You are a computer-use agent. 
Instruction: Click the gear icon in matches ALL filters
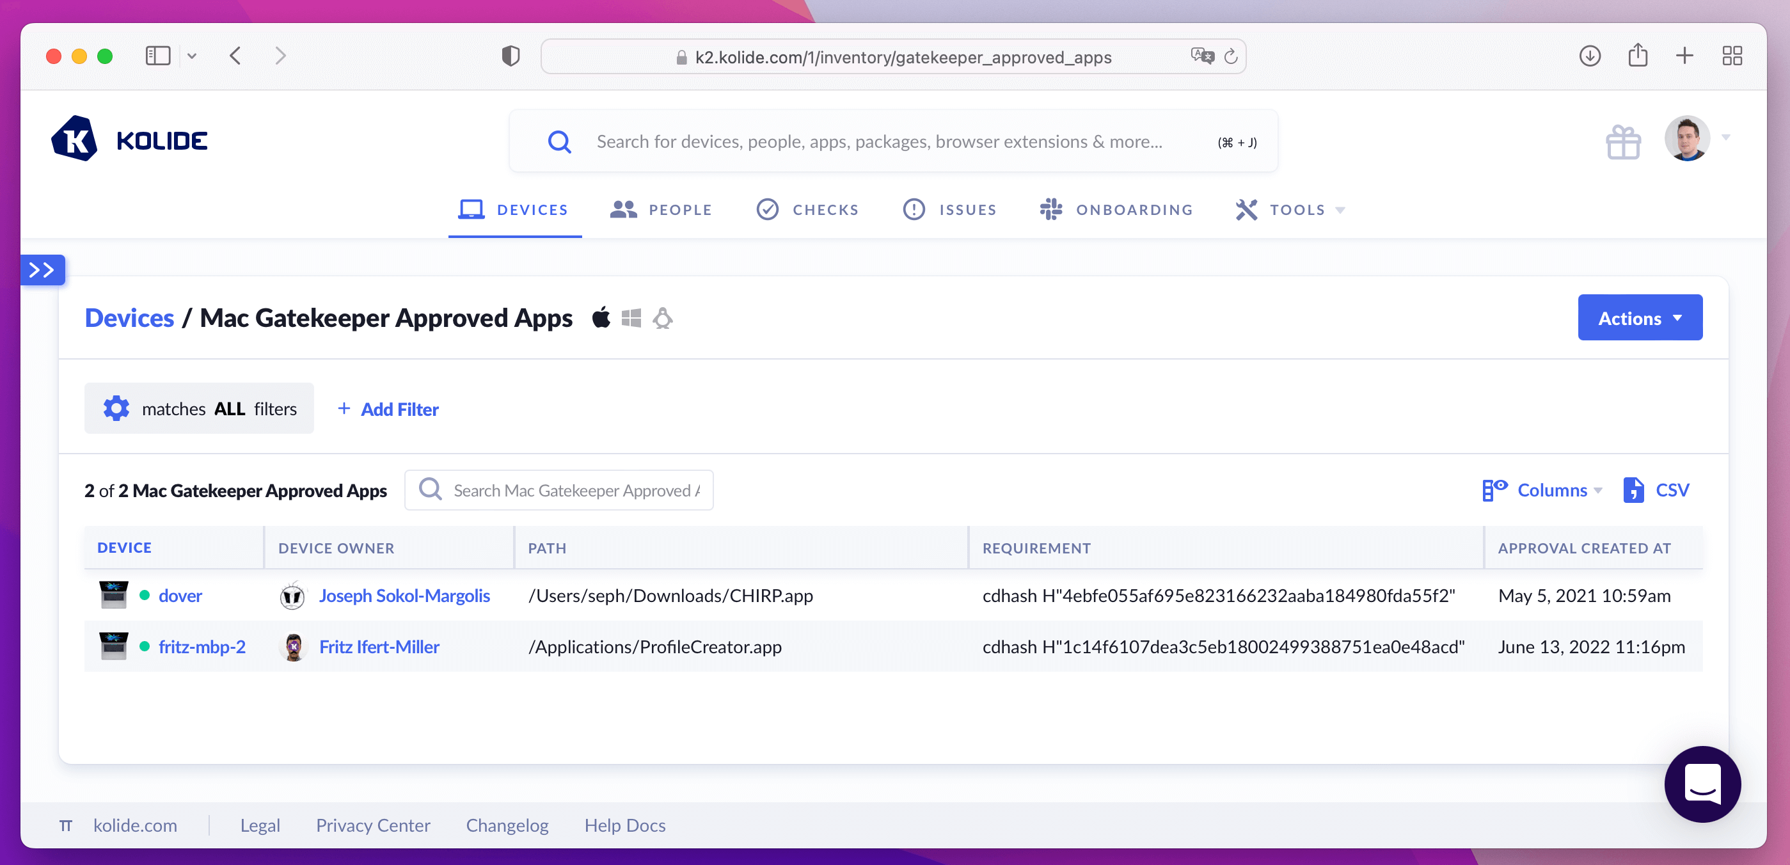(x=116, y=409)
